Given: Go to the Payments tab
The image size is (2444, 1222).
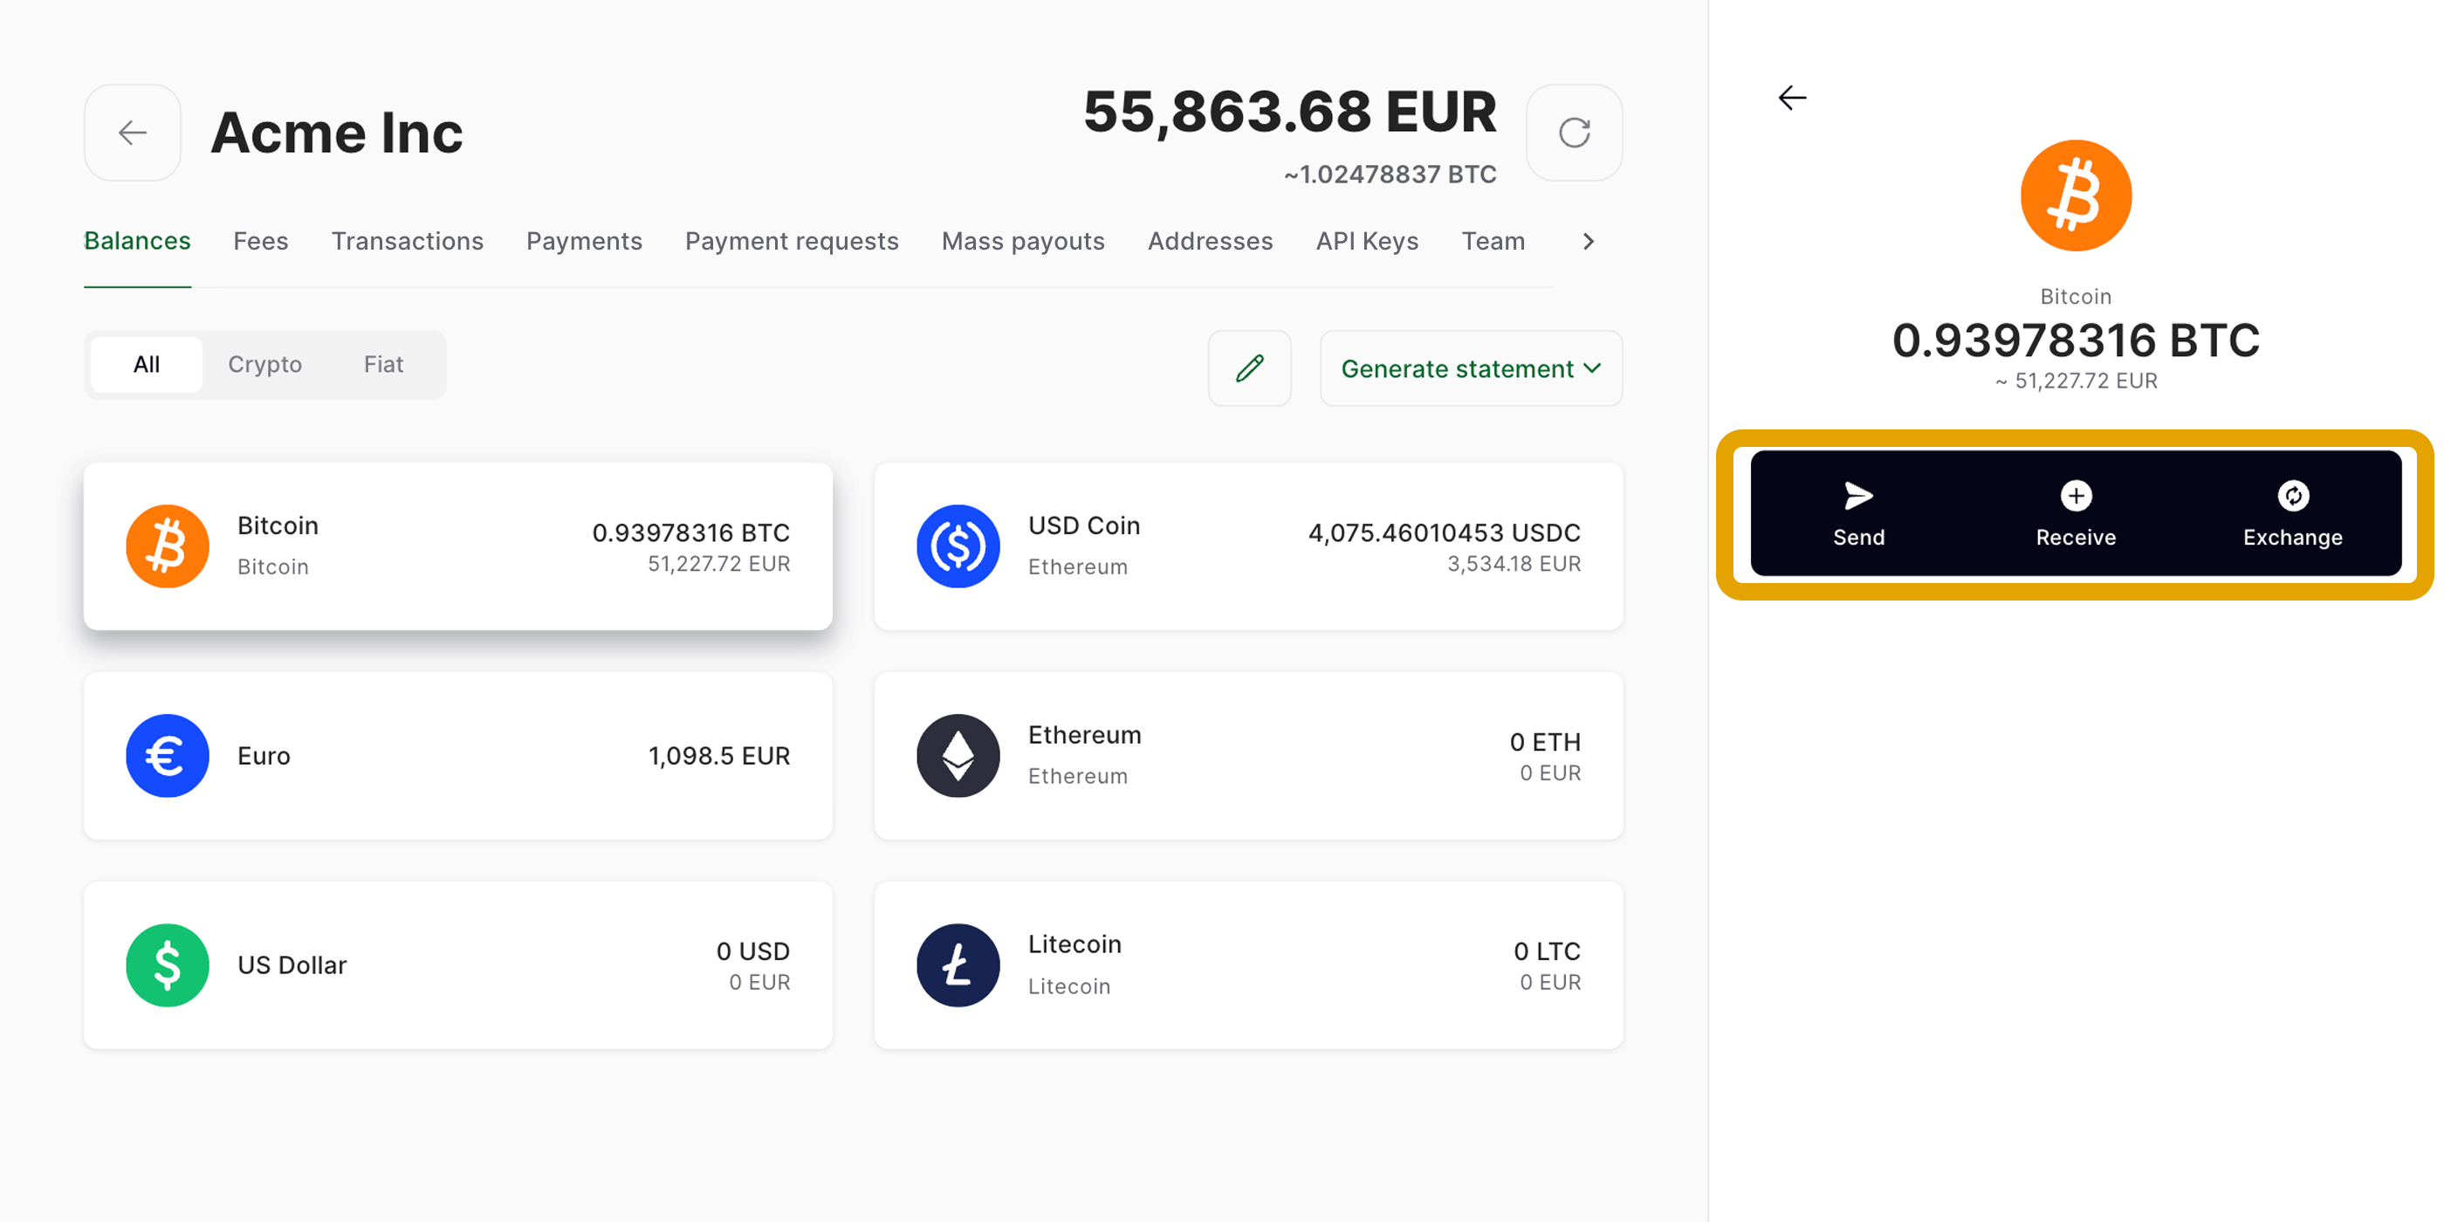Looking at the screenshot, I should (x=585, y=241).
